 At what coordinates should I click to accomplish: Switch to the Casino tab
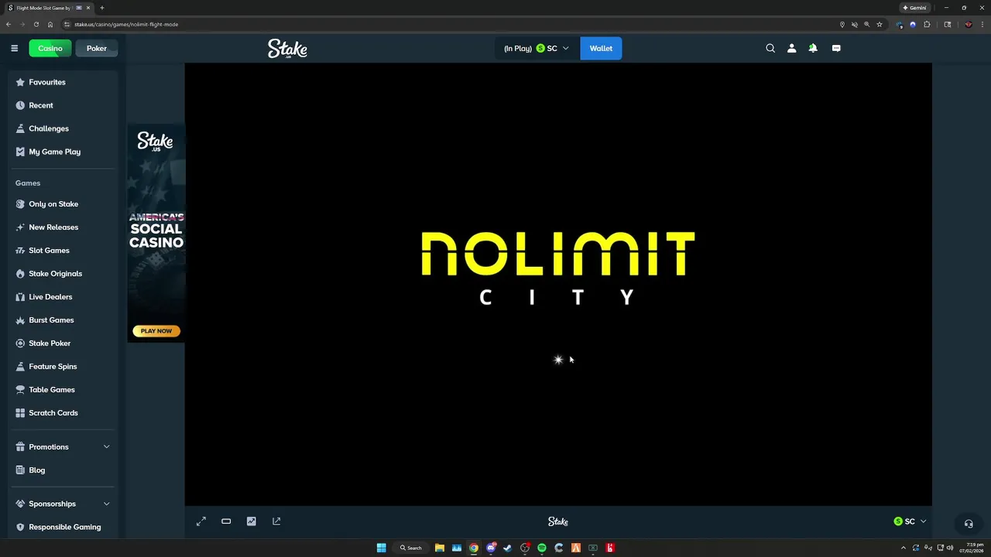pos(50,48)
